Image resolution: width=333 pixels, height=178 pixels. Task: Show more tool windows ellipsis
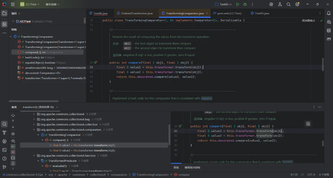[x=4, y=33]
